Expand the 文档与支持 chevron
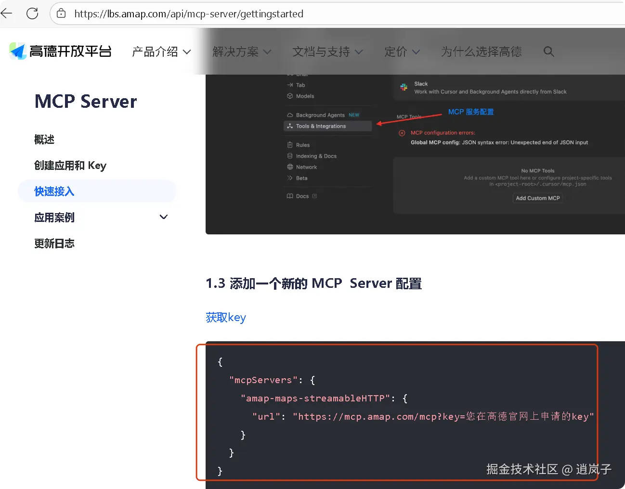 pyautogui.click(x=359, y=52)
